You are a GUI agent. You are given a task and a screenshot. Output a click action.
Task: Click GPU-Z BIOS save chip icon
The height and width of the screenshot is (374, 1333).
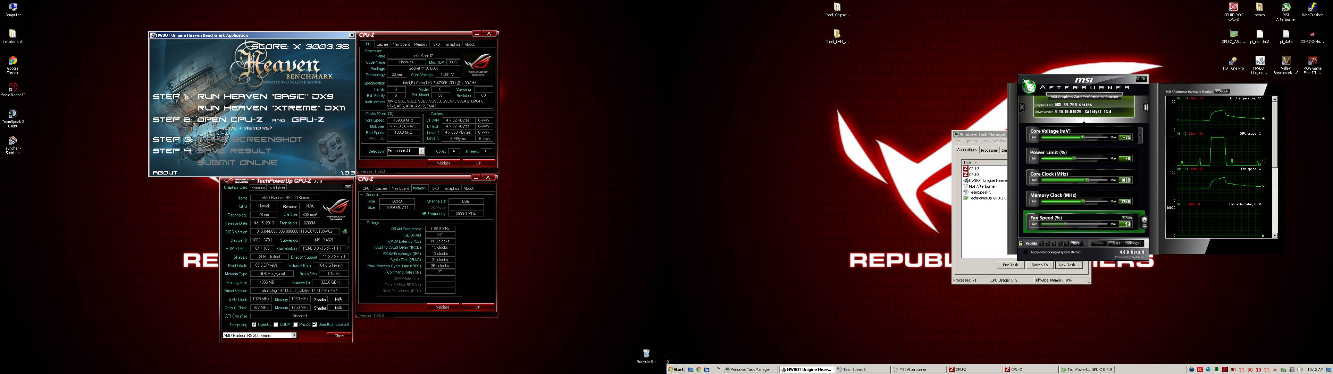point(345,231)
